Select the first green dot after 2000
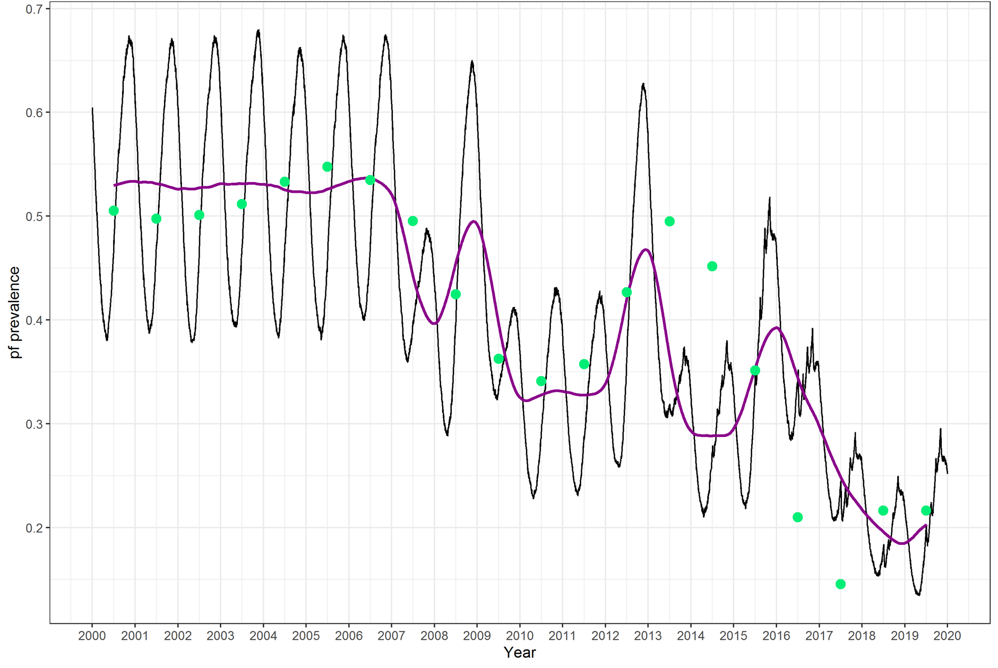Viewport: 998px width, 668px height. coord(114,211)
